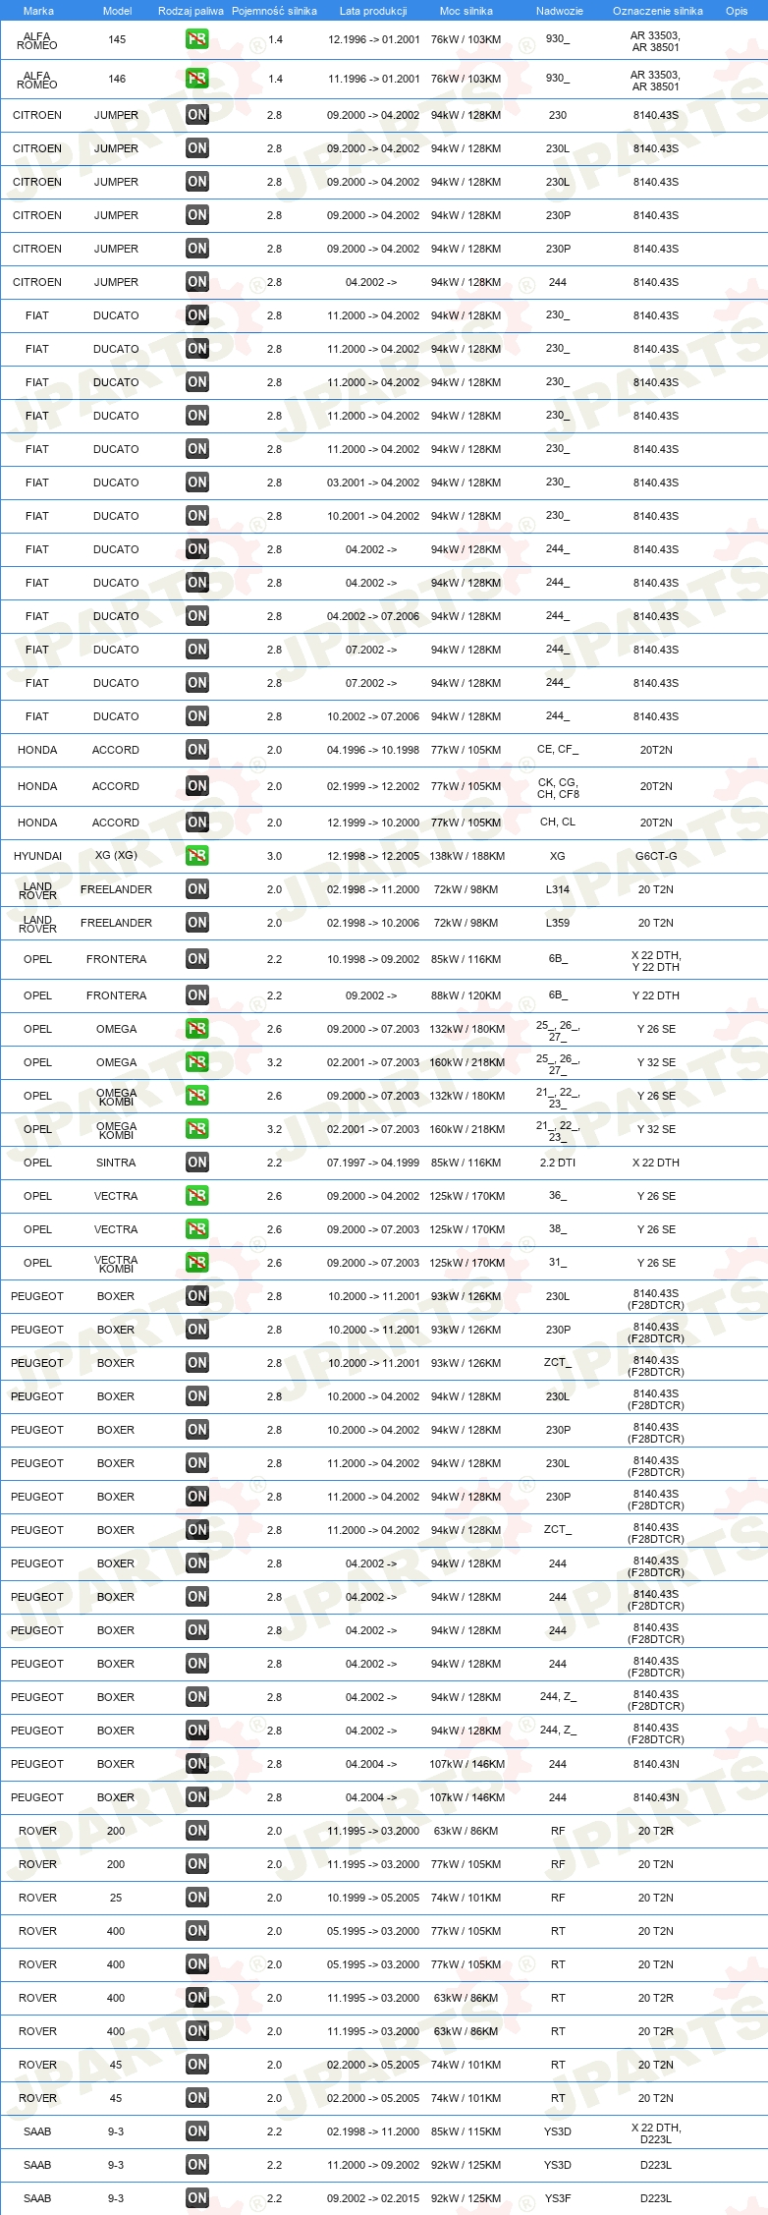
Task: Click the PB petrol icon for Hyundai XG
Action: tap(196, 856)
